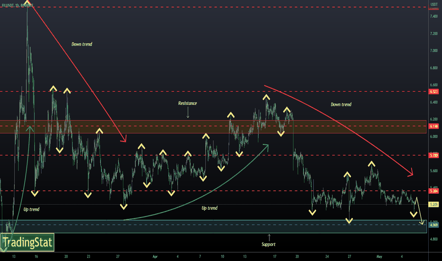442x261 pixels.
Task: Click the 6.000 price axis tick
Action: tap(434, 137)
